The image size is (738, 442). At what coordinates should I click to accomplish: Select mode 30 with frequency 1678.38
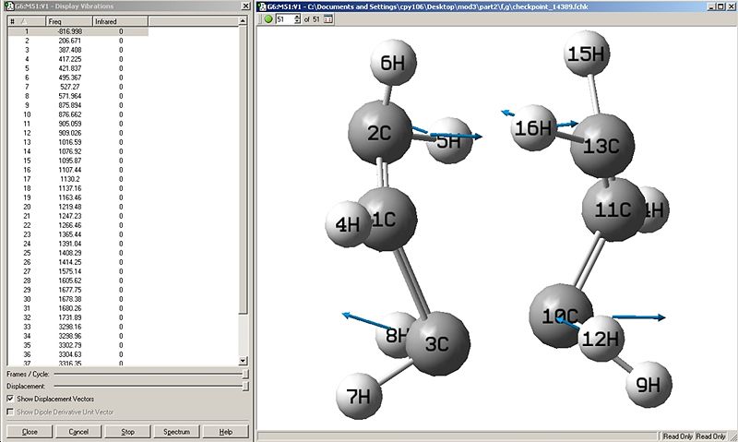click(78, 299)
